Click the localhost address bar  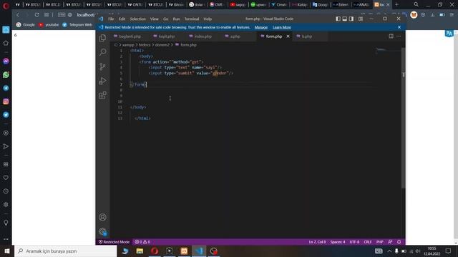(x=86, y=15)
